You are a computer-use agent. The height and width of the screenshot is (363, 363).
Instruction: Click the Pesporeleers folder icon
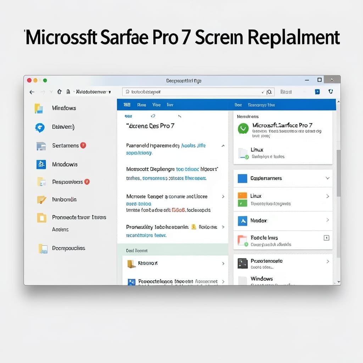click(x=41, y=182)
